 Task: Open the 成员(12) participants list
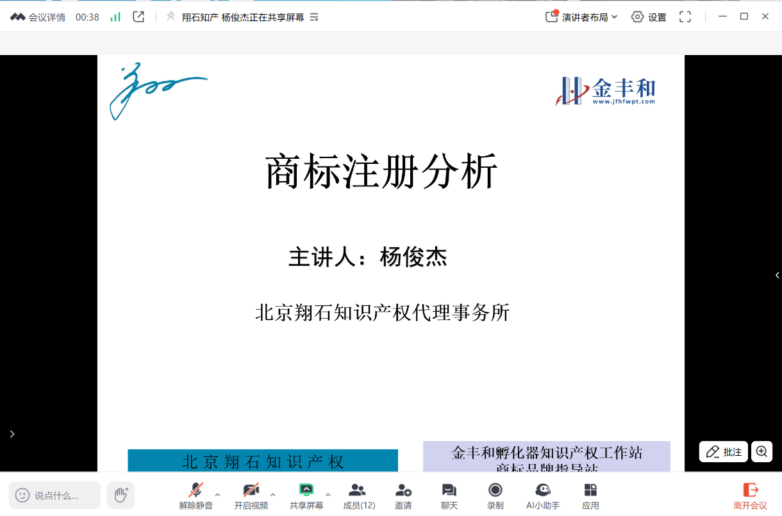coord(358,496)
